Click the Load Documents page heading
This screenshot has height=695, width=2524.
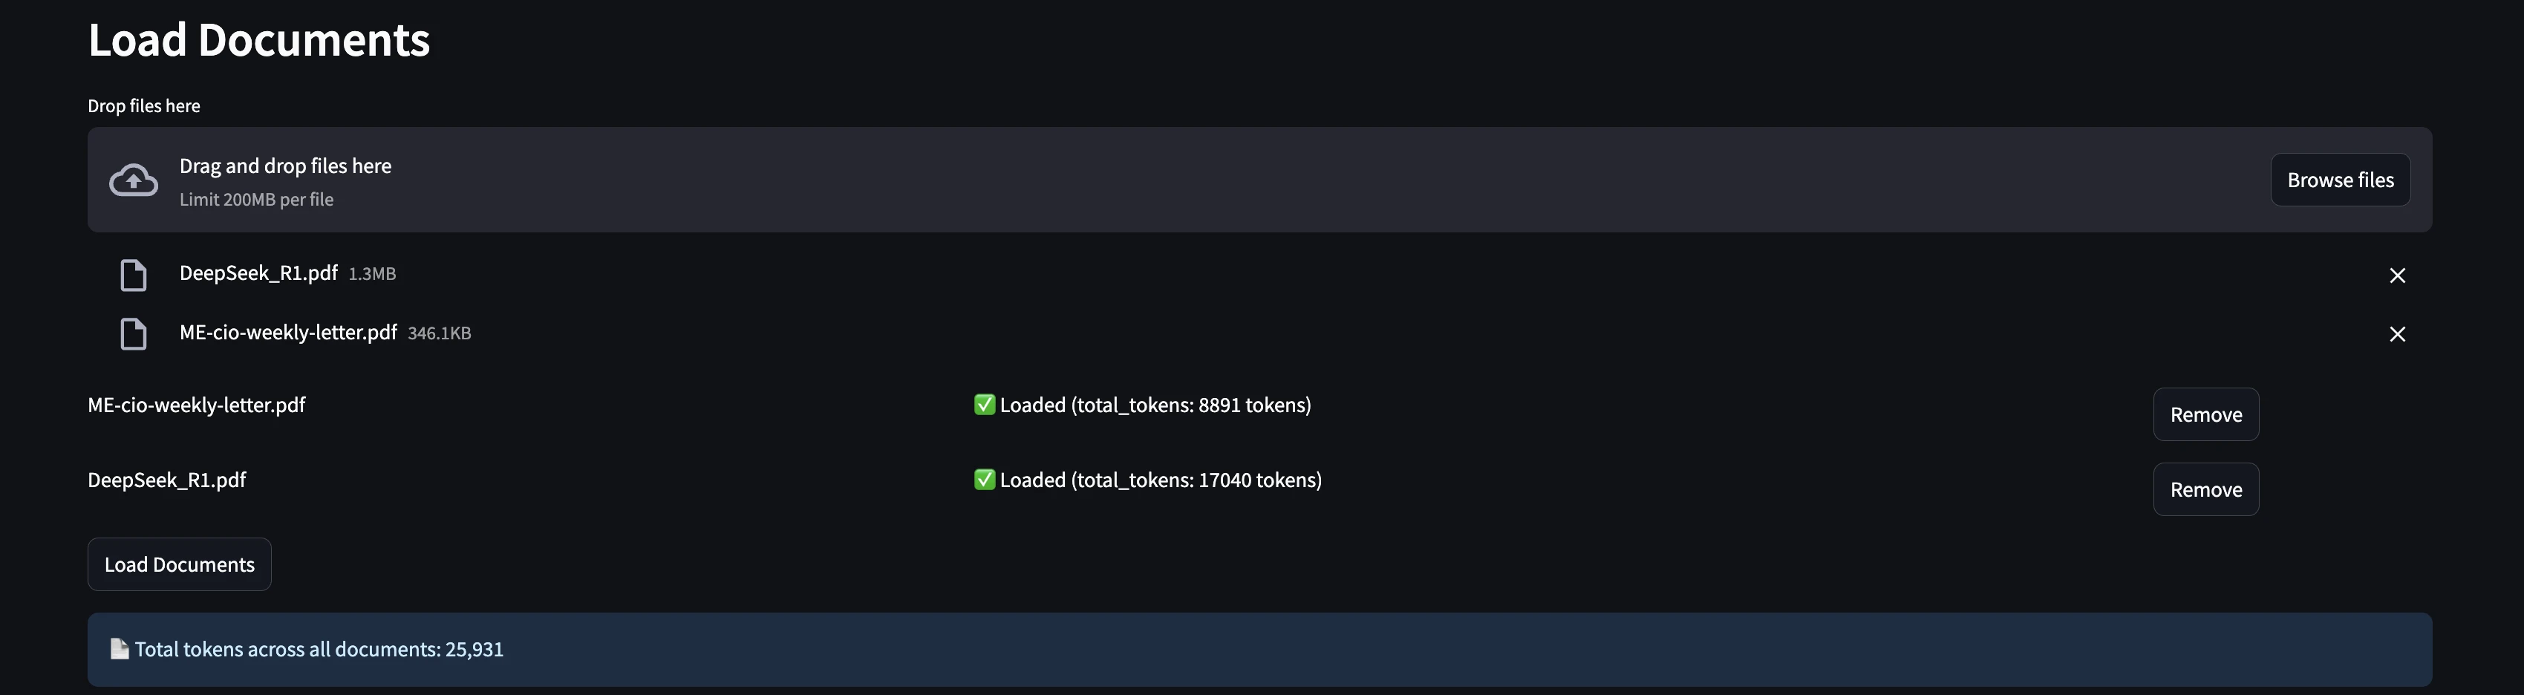[x=258, y=40]
